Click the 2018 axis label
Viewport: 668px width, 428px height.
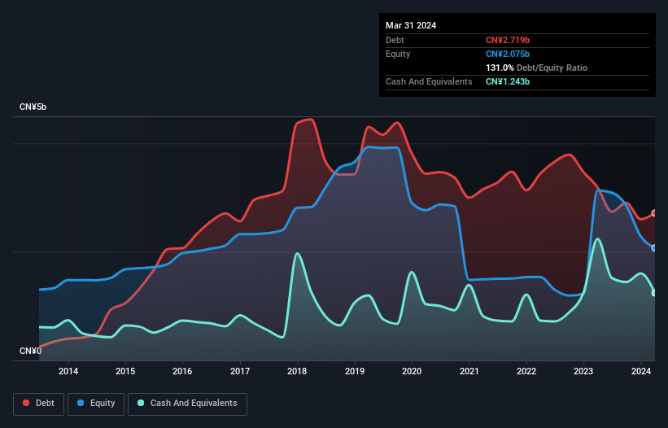pos(297,371)
